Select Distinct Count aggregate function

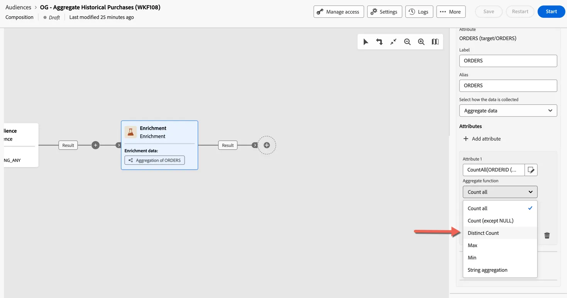pos(500,233)
